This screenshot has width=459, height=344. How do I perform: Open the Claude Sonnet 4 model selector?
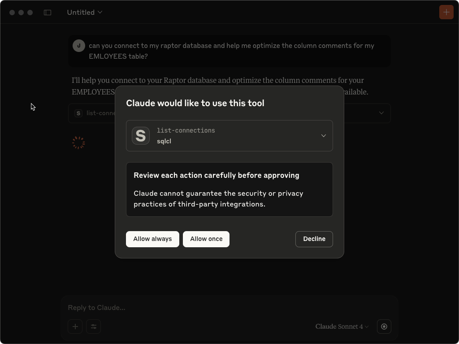click(342, 327)
